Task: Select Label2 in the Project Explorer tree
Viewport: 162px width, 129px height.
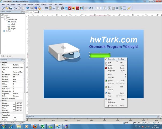Action: (x=13, y=24)
